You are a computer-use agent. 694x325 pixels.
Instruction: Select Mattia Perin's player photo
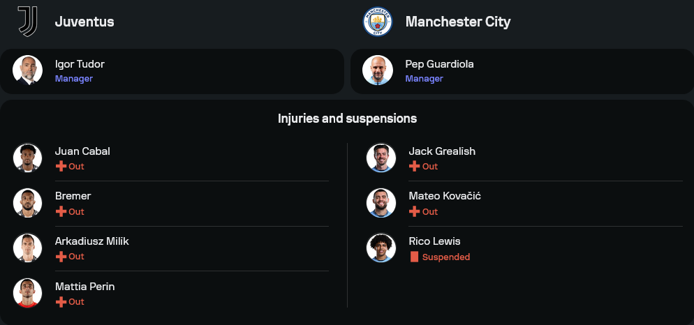click(x=28, y=293)
